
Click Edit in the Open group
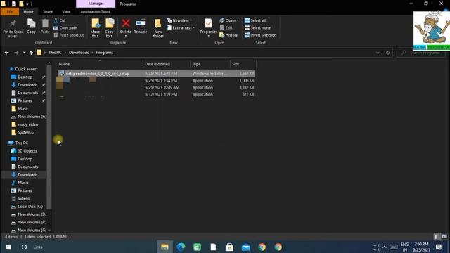(x=226, y=28)
